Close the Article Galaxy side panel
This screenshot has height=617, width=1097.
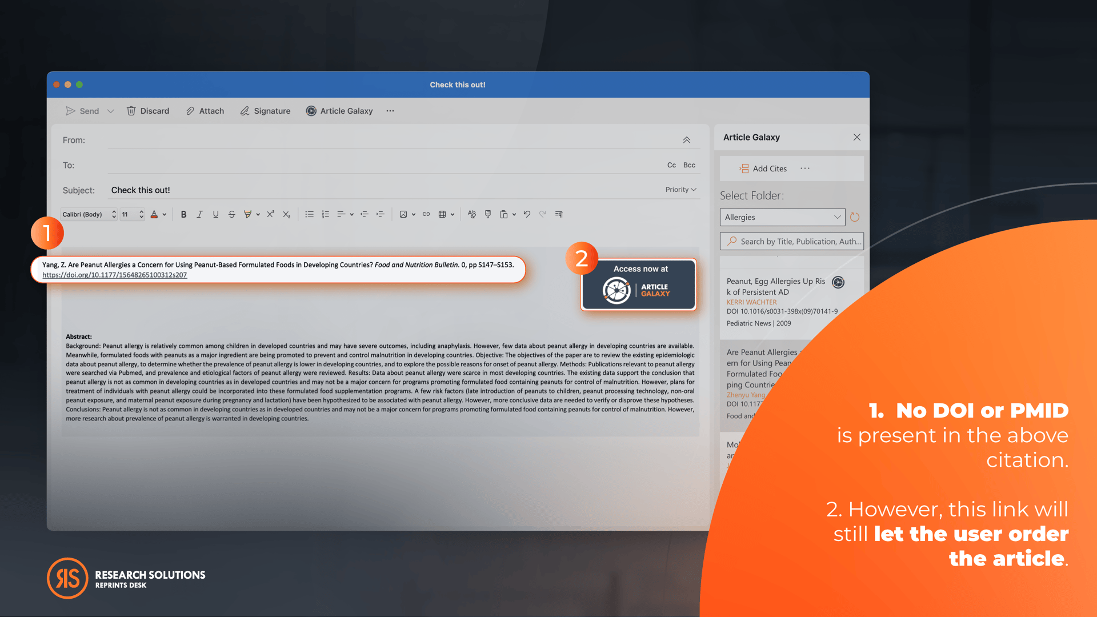coord(857,137)
